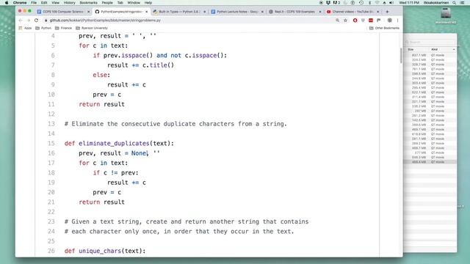Click the sort arrow beside Kind column in Finder
This screenshot has height=264, width=470.
[x=454, y=49]
